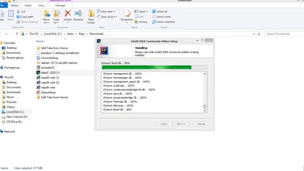304x171 pixels.
Task: Select Local Disk (C:) in sidebar
Action: [13, 112]
